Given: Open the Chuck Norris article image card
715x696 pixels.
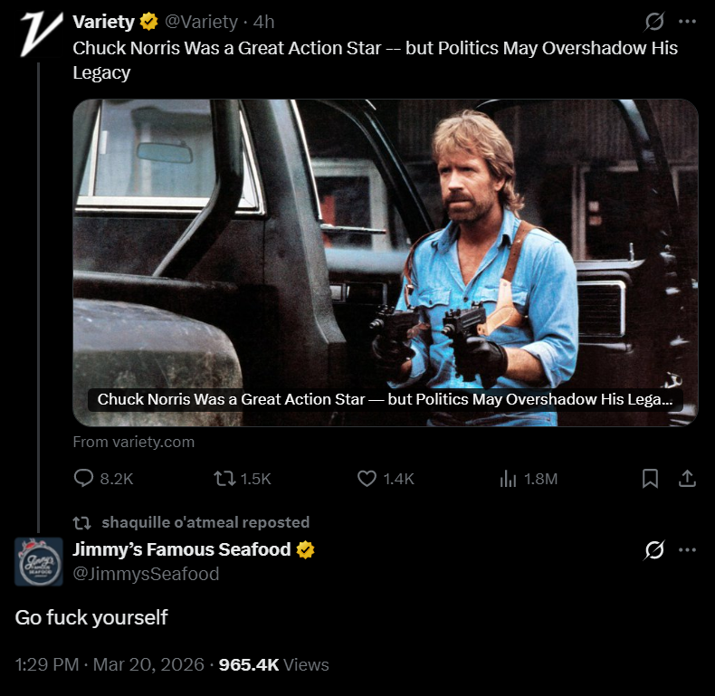Looking at the screenshot, I should click(386, 262).
